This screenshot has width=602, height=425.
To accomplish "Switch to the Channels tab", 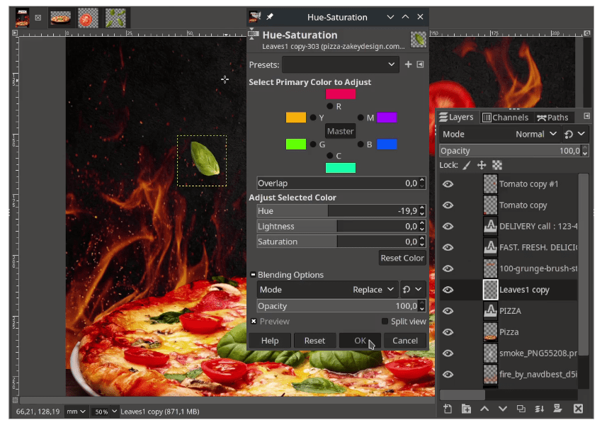I will [x=506, y=117].
